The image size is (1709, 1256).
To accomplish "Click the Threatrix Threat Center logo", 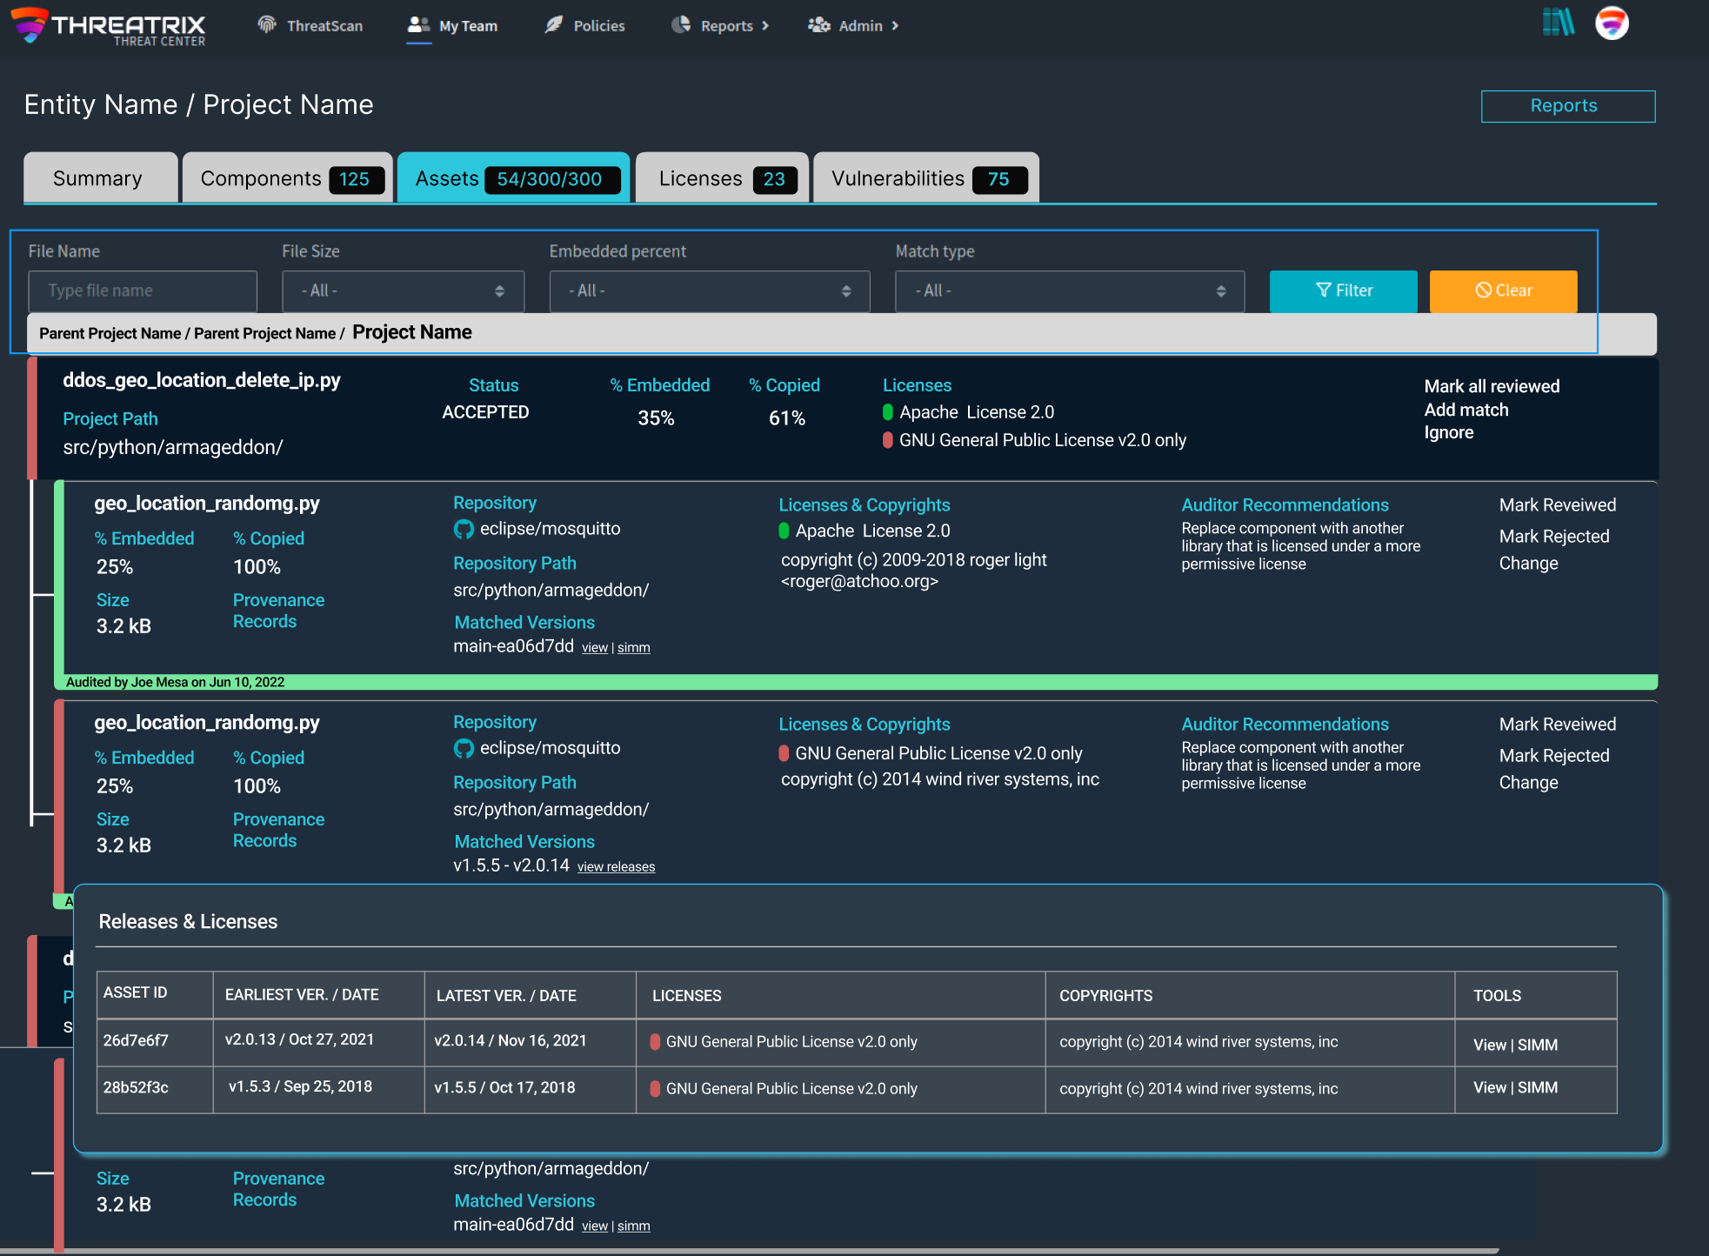I will 109,26.
